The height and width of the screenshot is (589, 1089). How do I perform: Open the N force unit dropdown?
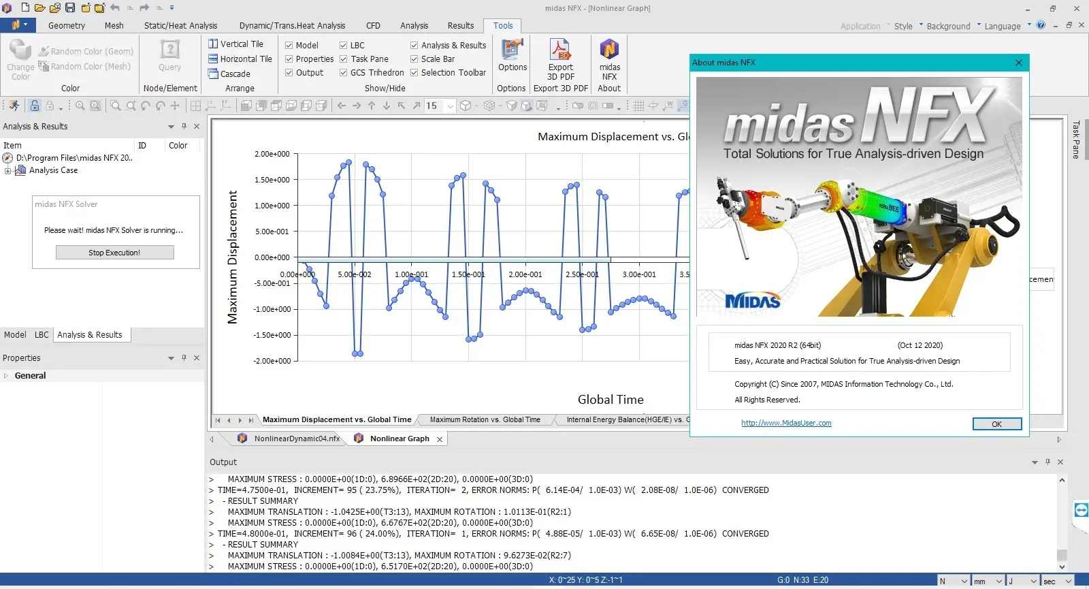coord(964,582)
